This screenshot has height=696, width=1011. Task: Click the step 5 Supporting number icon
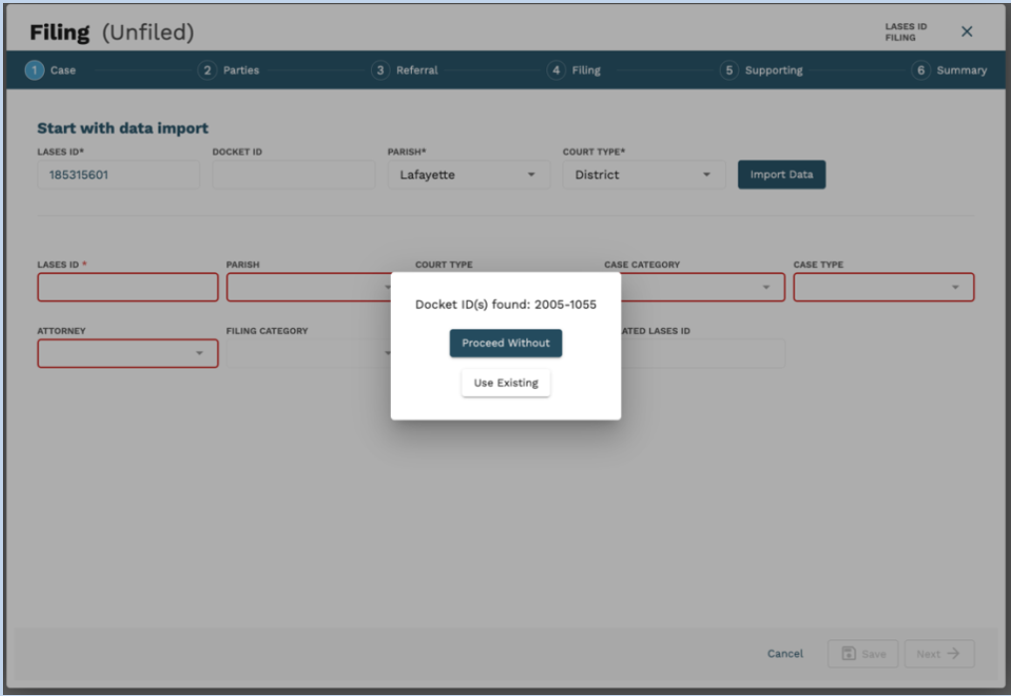[x=730, y=71]
